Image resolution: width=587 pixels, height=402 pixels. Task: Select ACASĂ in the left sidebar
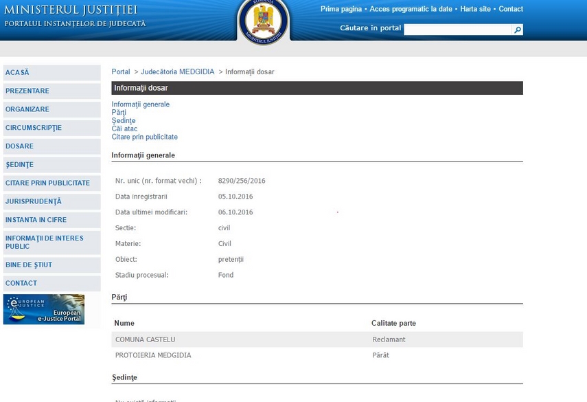coord(17,72)
